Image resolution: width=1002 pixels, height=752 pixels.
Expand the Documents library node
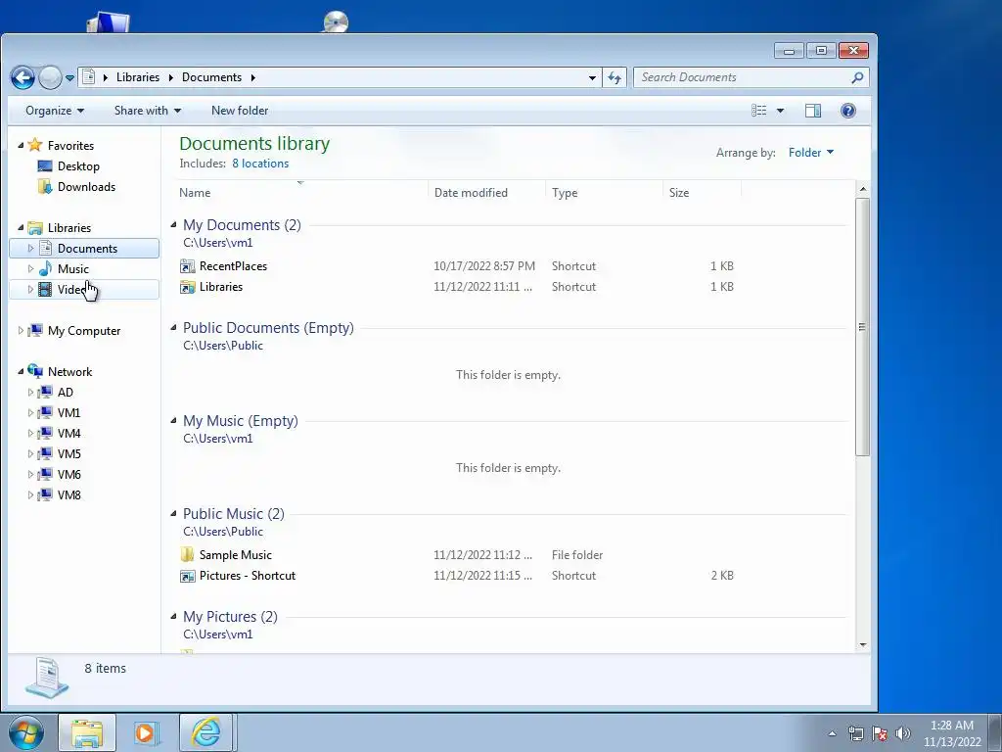(30, 248)
